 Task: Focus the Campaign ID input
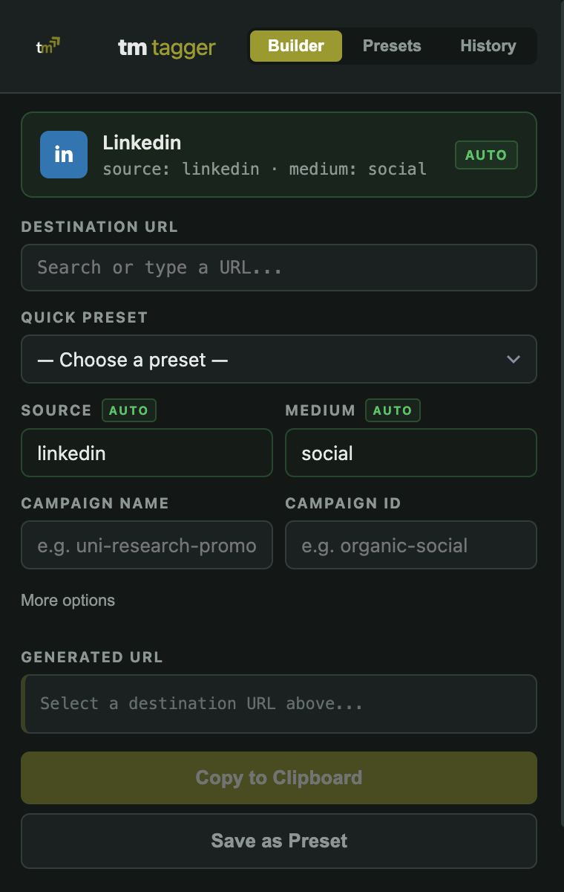tap(410, 545)
